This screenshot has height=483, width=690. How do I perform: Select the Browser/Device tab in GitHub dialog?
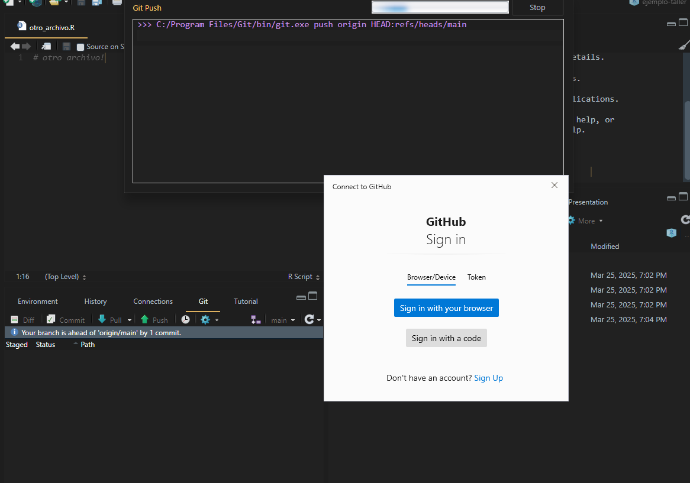[431, 277]
